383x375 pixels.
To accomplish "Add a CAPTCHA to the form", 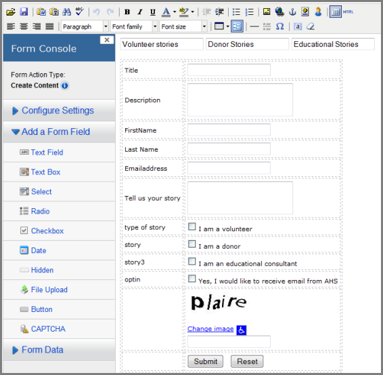I will tap(59, 329).
